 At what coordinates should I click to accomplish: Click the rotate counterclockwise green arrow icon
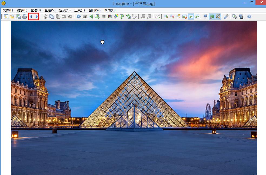(128, 16)
